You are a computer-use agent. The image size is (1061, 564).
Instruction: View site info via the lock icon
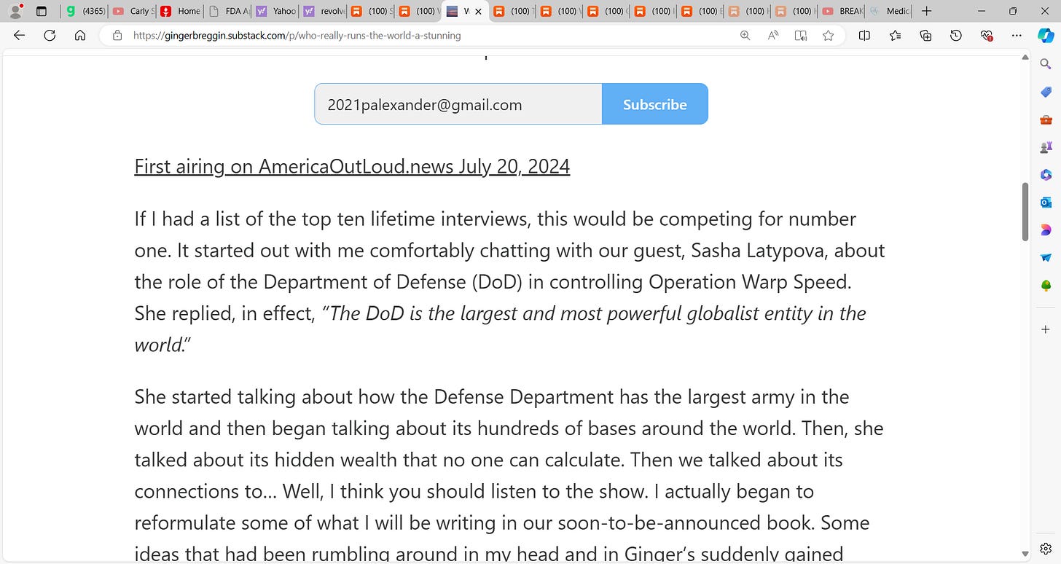pos(117,35)
